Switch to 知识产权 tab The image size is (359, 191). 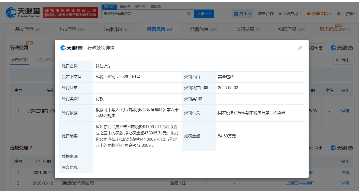(292, 29)
